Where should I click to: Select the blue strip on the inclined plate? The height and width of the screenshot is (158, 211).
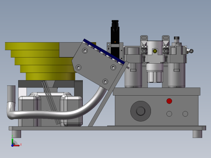(x=104, y=51)
